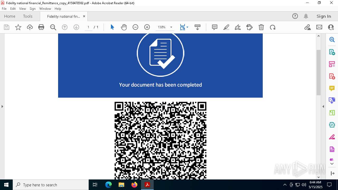The image size is (338, 190).
Task: Zoom in with plus icon
Action: pyautogui.click(x=147, y=27)
